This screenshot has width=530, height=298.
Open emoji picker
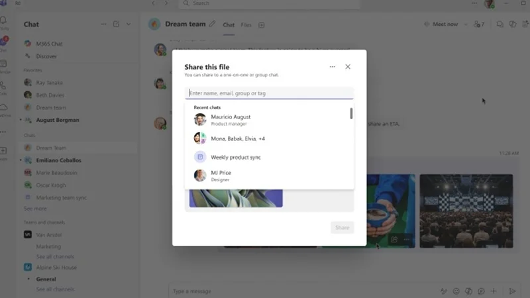pyautogui.click(x=456, y=291)
